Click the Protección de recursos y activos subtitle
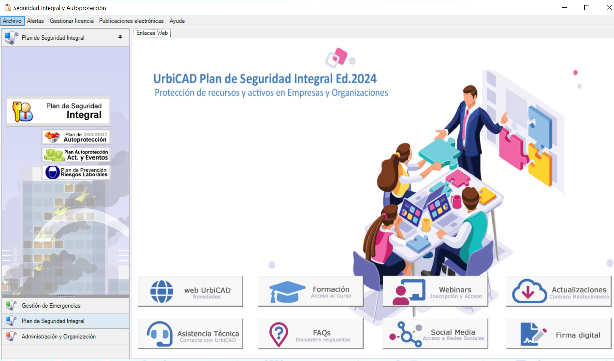614x361 pixels. (x=271, y=93)
